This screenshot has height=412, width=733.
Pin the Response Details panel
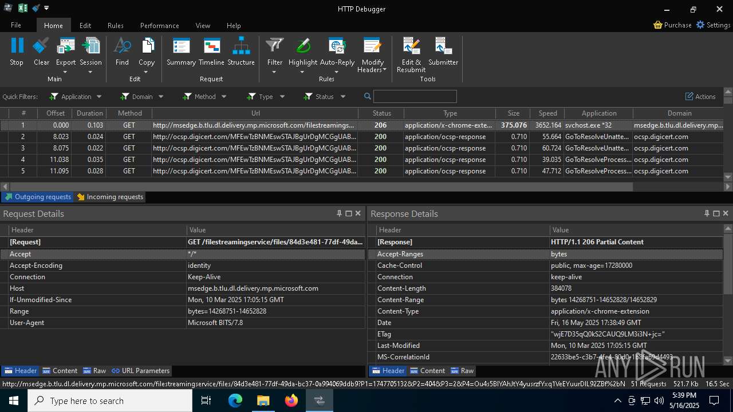click(707, 213)
